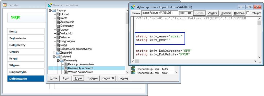The width and height of the screenshot is (264, 96).
Task: Click the Edytuj button
Action: point(78,78)
